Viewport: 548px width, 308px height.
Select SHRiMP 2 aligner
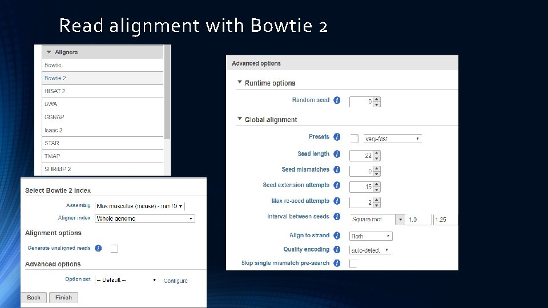pyautogui.click(x=103, y=169)
